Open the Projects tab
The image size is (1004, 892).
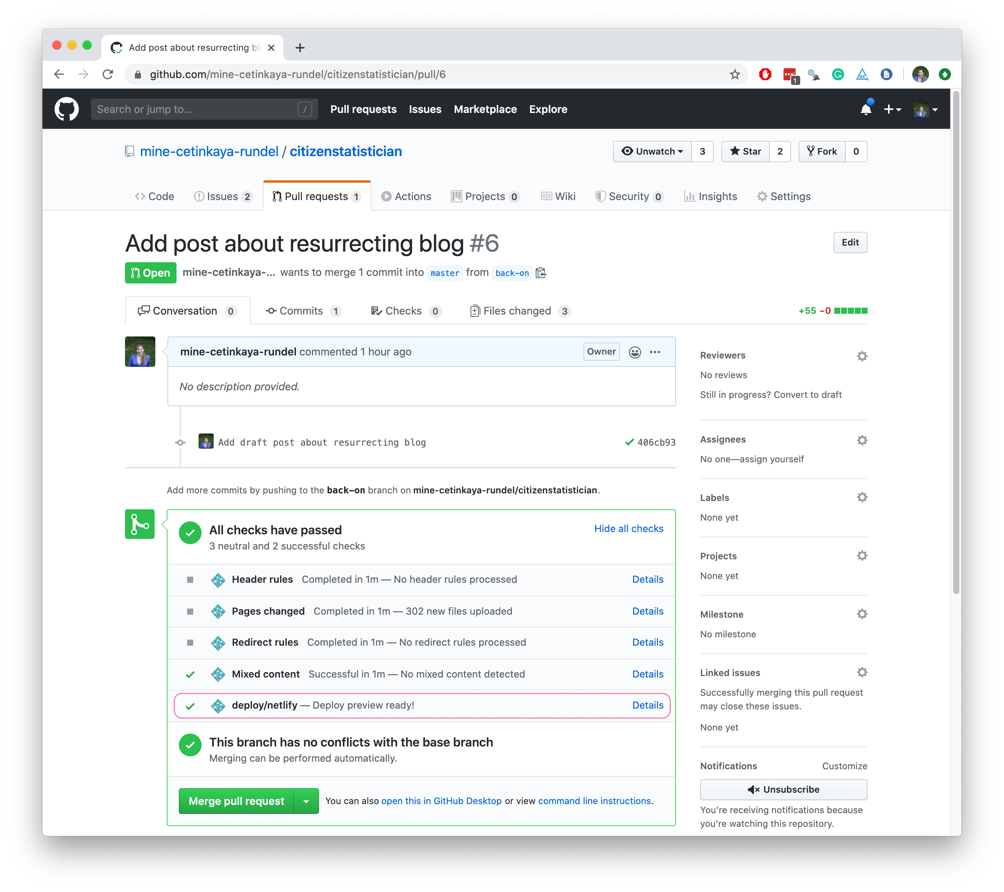485,197
